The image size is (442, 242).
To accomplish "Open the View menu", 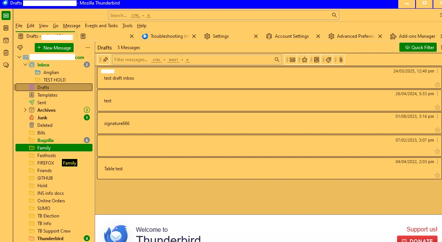I will click(43, 26).
